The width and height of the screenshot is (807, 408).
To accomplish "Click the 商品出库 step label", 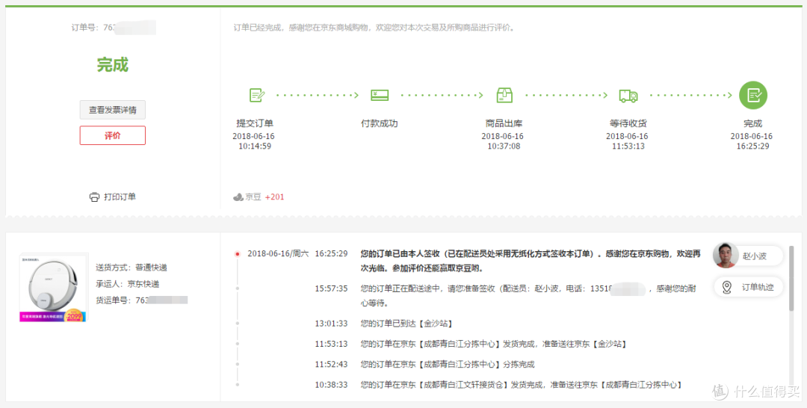I will click(504, 123).
